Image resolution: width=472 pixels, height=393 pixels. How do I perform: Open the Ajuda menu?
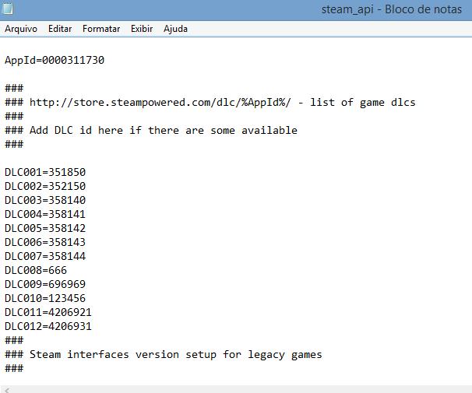tap(175, 29)
